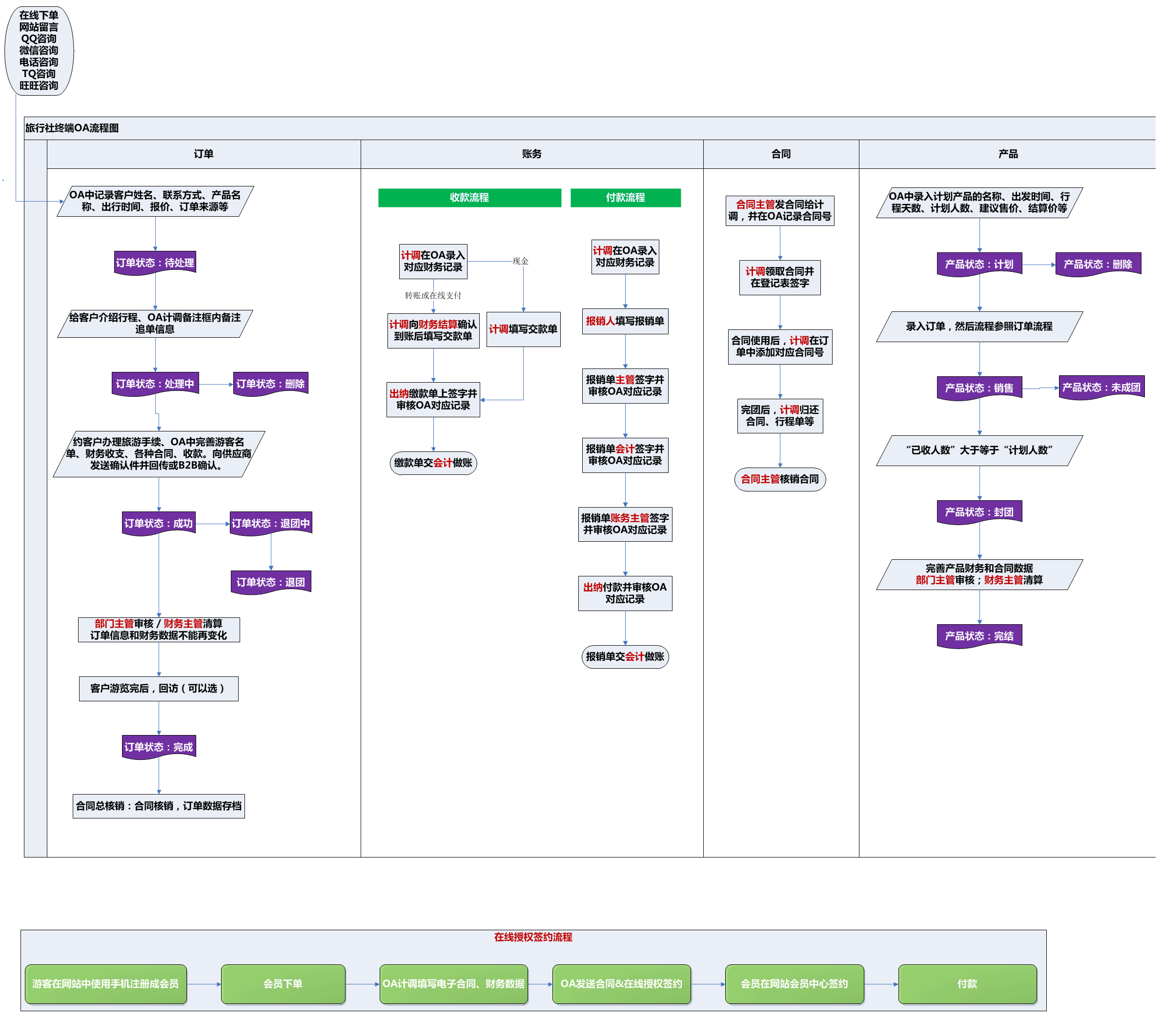1161x1021 pixels.
Task: Click the 收款流程 green header box
Action: tap(469, 198)
